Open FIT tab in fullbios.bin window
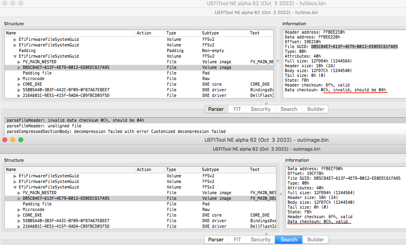The width and height of the screenshot is (406, 245). coord(237,109)
